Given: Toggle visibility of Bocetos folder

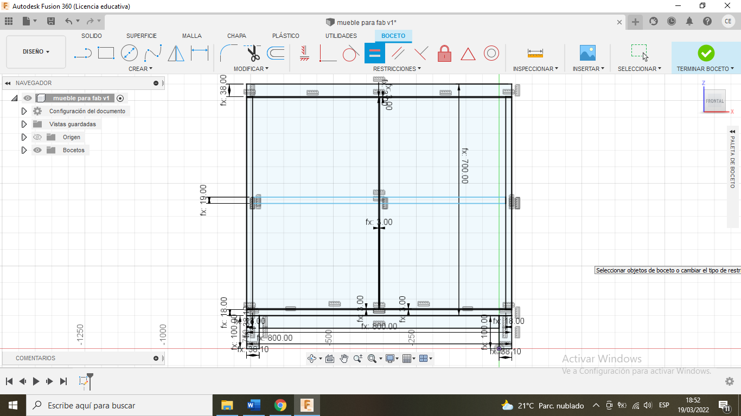Looking at the screenshot, I should (x=37, y=150).
